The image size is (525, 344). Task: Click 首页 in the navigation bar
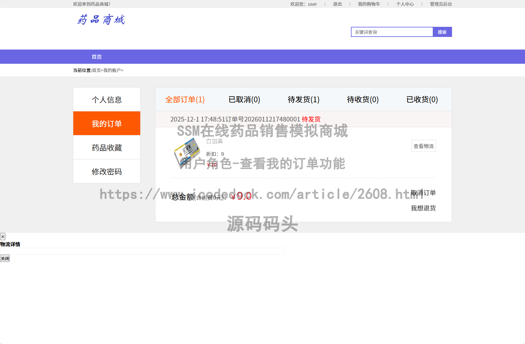tap(96, 56)
